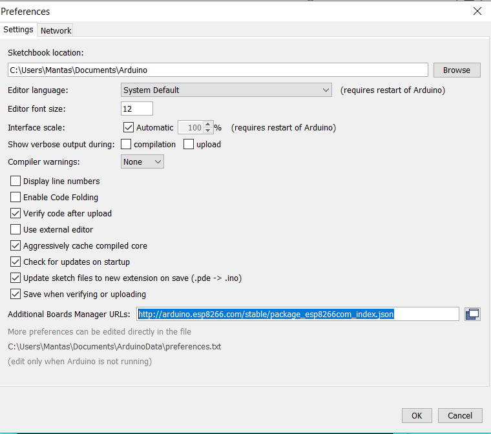
Task: Click the Additional Boards Manager URLs field
Action: [298, 314]
